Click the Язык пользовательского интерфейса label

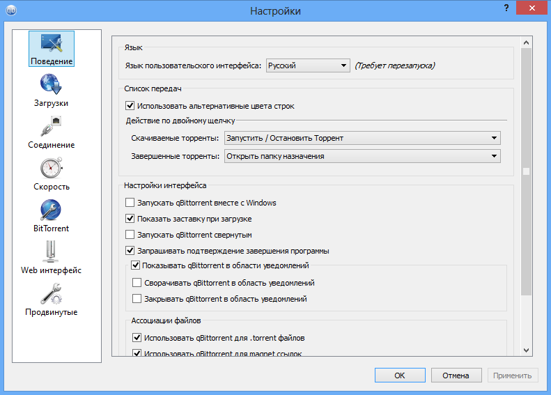[x=193, y=65]
